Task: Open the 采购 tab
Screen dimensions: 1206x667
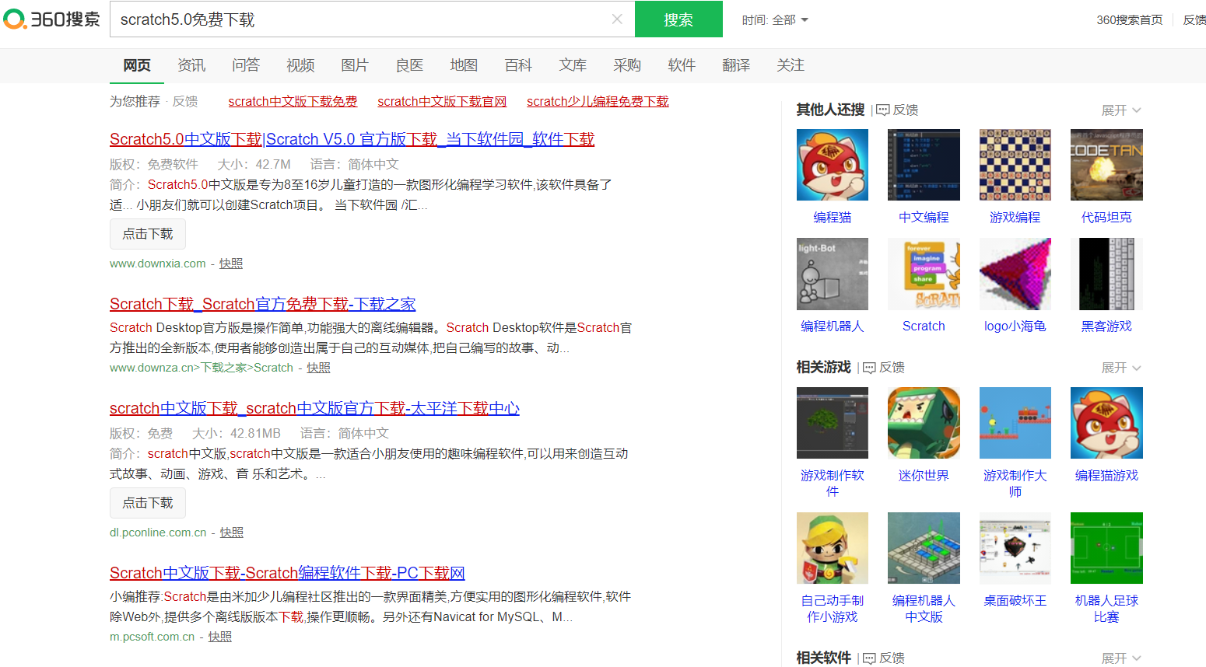Action: pyautogui.click(x=627, y=65)
